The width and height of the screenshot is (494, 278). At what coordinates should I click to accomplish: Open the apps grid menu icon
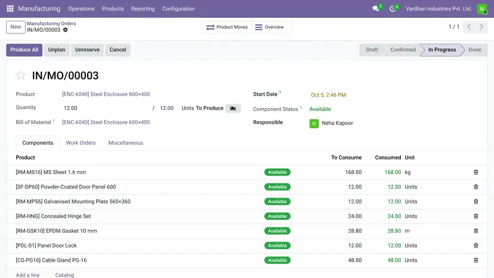10,8
